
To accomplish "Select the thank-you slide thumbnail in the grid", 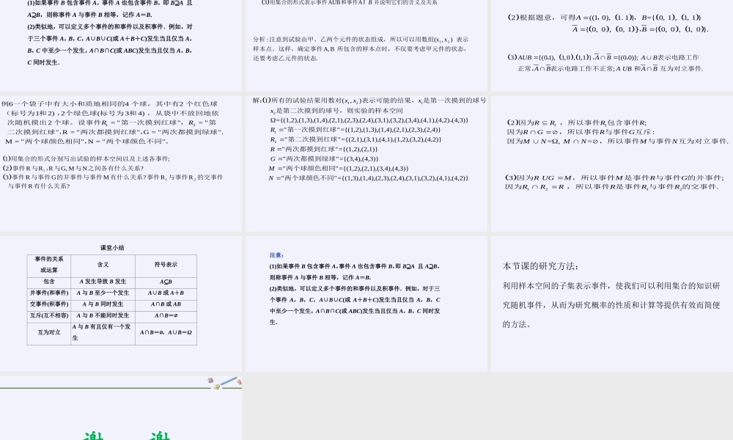I will click(x=121, y=407).
